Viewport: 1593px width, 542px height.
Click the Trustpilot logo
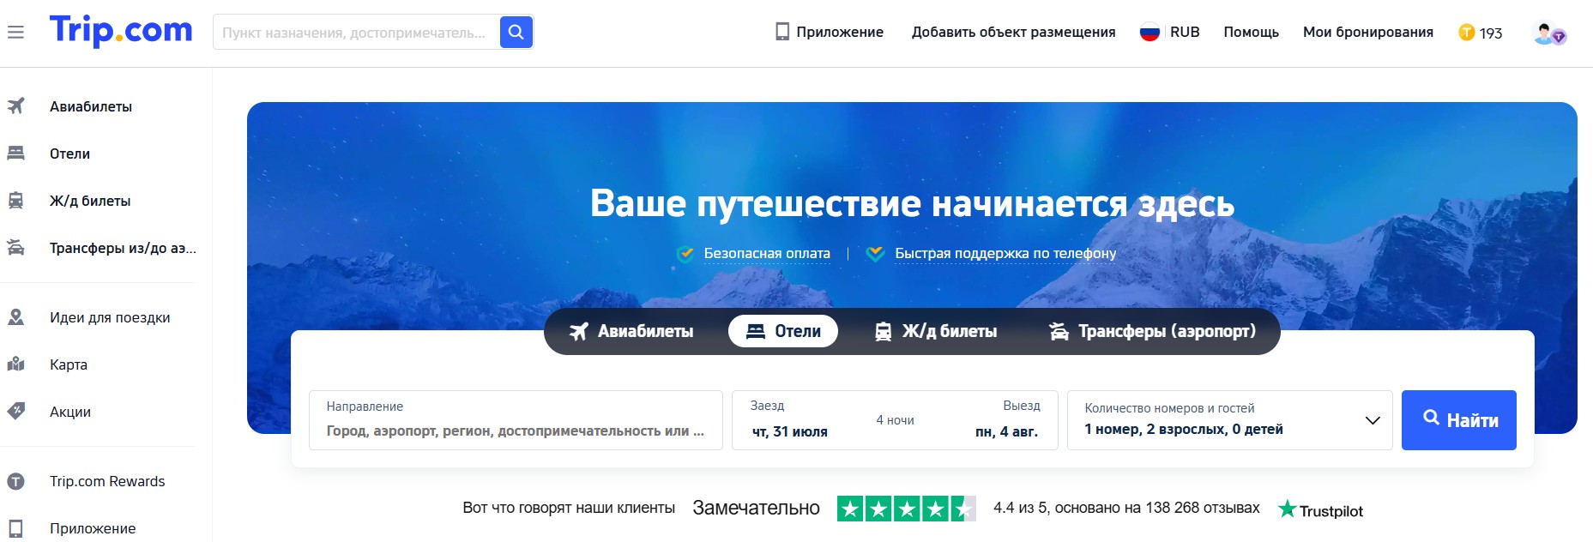click(1320, 509)
